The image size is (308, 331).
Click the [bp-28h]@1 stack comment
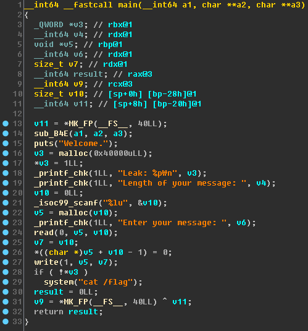tap(172, 94)
